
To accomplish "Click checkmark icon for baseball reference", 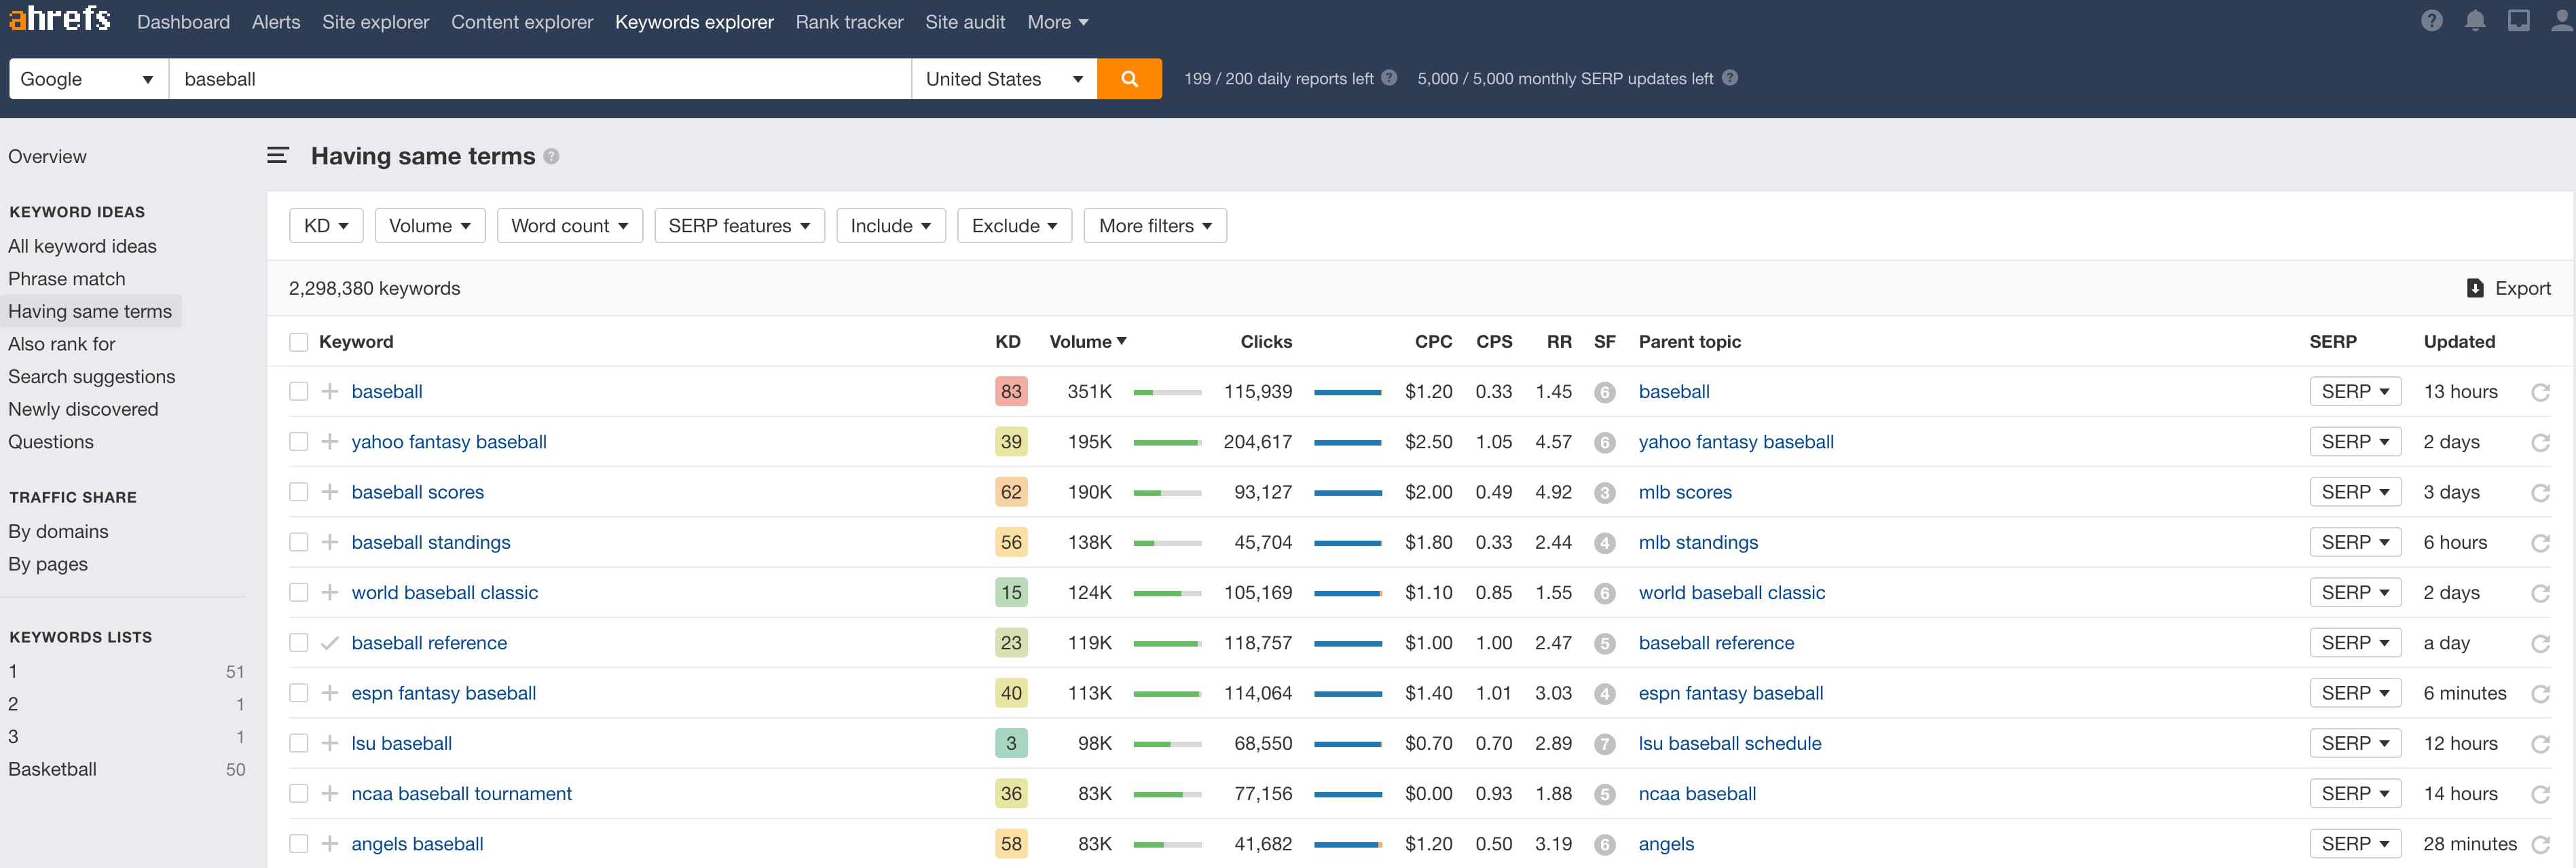I will coord(329,643).
